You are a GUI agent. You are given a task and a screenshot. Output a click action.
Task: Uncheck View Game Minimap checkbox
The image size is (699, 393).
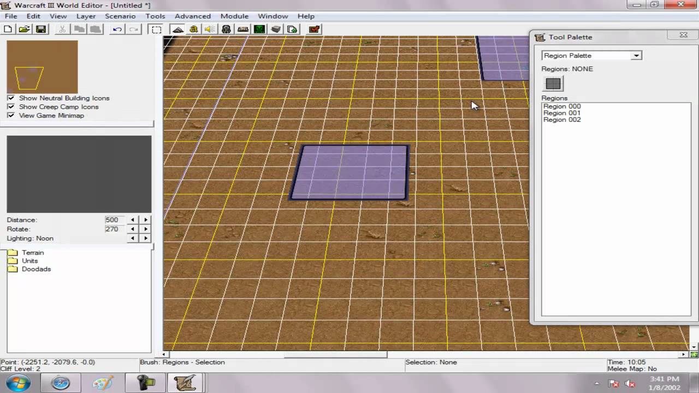(11, 116)
